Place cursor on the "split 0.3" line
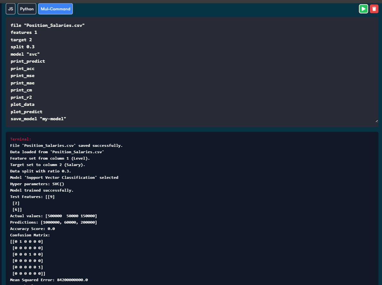Image resolution: width=382 pixels, height=285 pixels. [x=22, y=47]
